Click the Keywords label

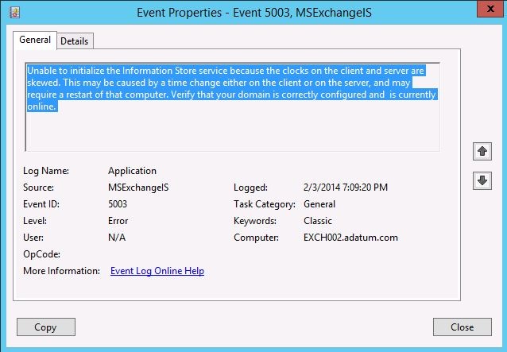(x=255, y=221)
